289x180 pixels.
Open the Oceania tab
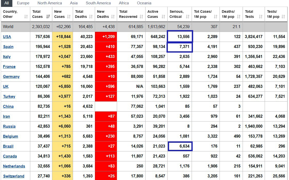coord(144,3)
